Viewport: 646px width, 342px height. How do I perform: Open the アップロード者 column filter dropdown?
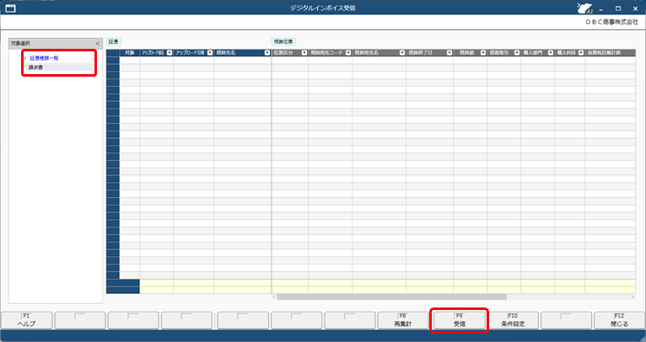(169, 52)
